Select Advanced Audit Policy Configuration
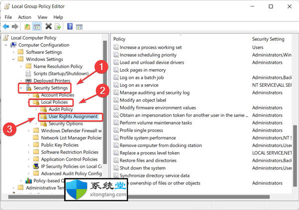 (71, 174)
